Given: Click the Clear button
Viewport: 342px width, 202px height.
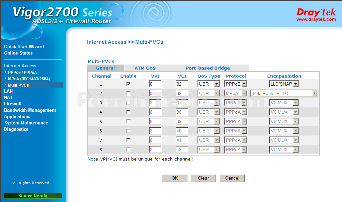Looking at the screenshot, I should [203, 178].
